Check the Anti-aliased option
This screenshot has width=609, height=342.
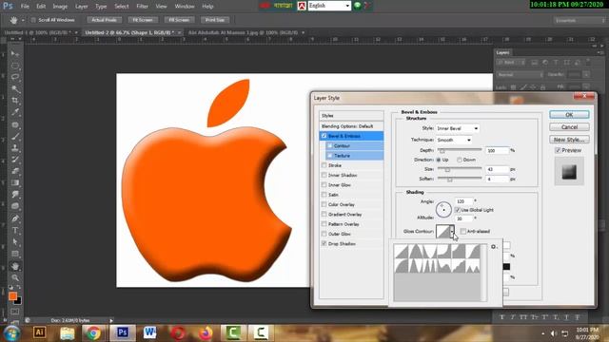(x=463, y=231)
